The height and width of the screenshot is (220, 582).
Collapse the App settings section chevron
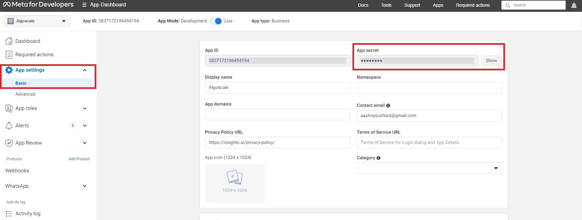point(85,70)
